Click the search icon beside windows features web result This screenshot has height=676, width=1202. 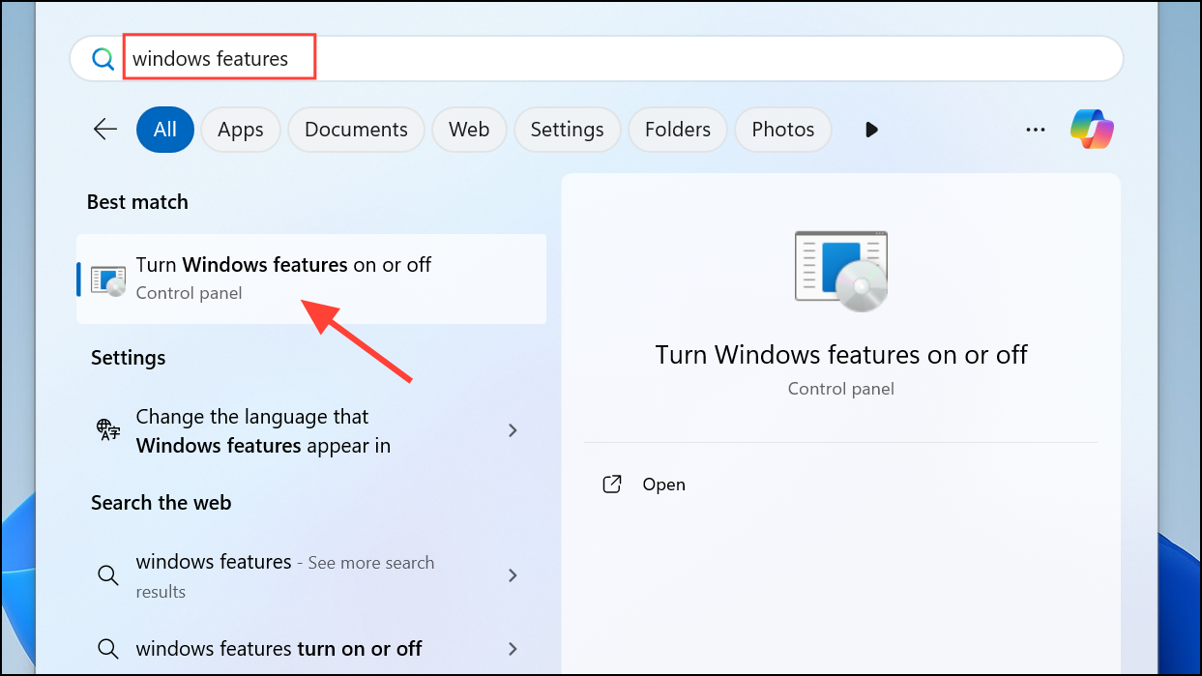pos(107,574)
